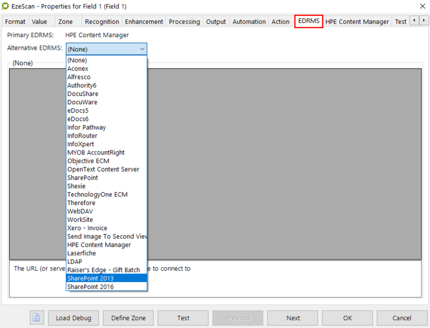
Task: Pick Alfresco from the EDRMS list
Action: click(x=79, y=77)
